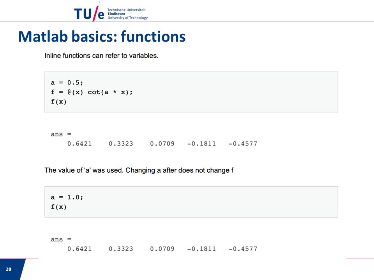Screen dimensions: 374x280
Task: Click value 0.0709 in second output
Action: pyautogui.click(x=162, y=248)
